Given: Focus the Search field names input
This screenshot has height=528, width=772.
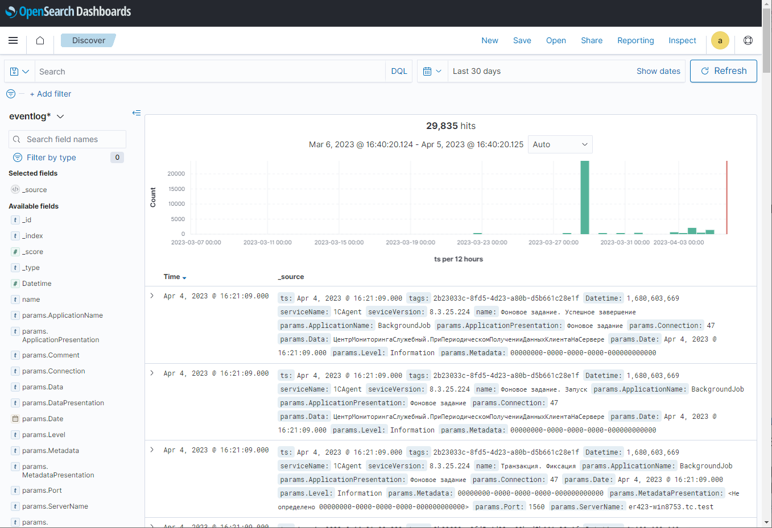Looking at the screenshot, I should 73,139.
